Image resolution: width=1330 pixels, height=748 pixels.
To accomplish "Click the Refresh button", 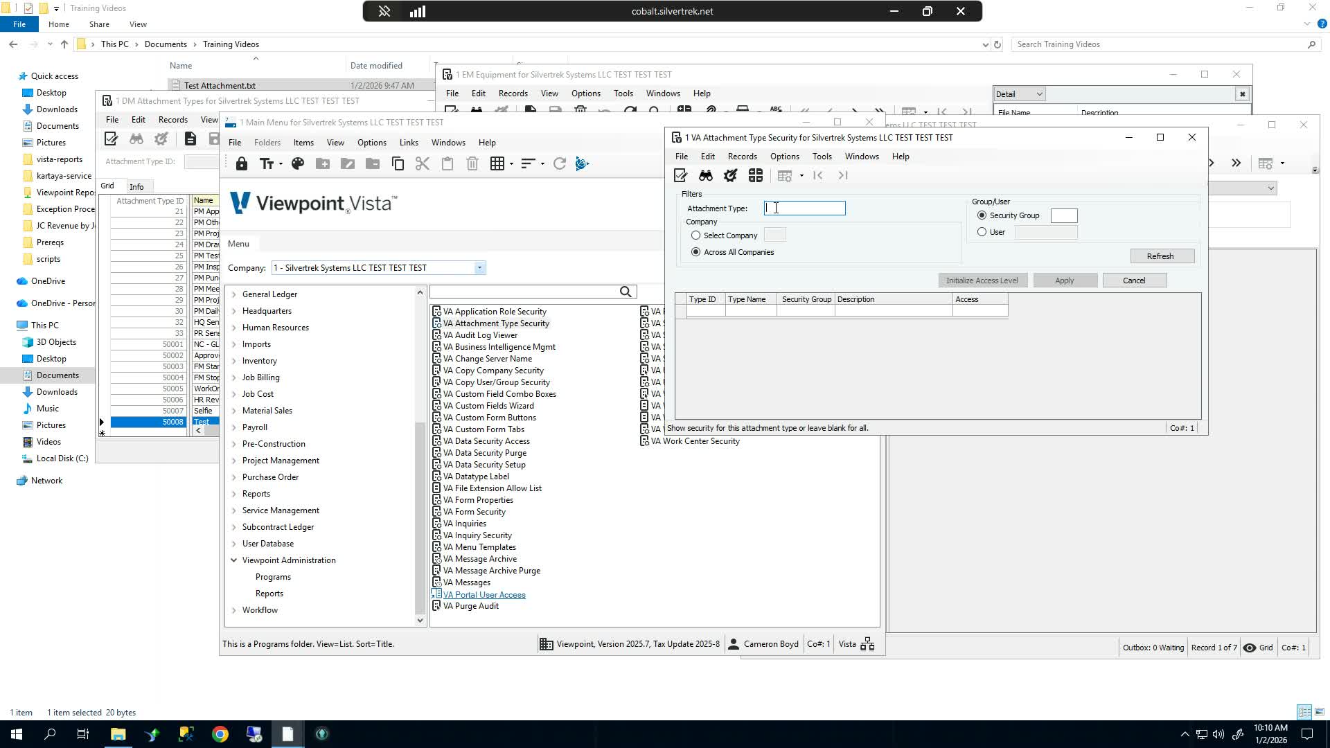I will (1162, 256).
